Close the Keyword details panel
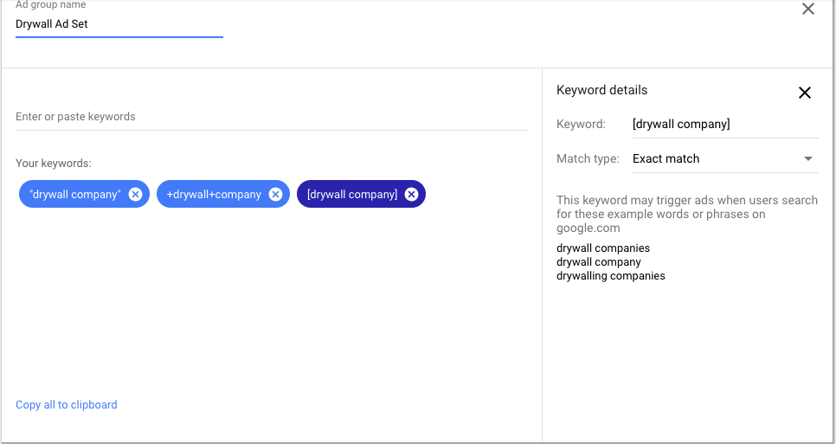 805,93
